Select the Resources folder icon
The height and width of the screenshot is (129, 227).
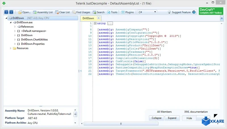coord(14,48)
